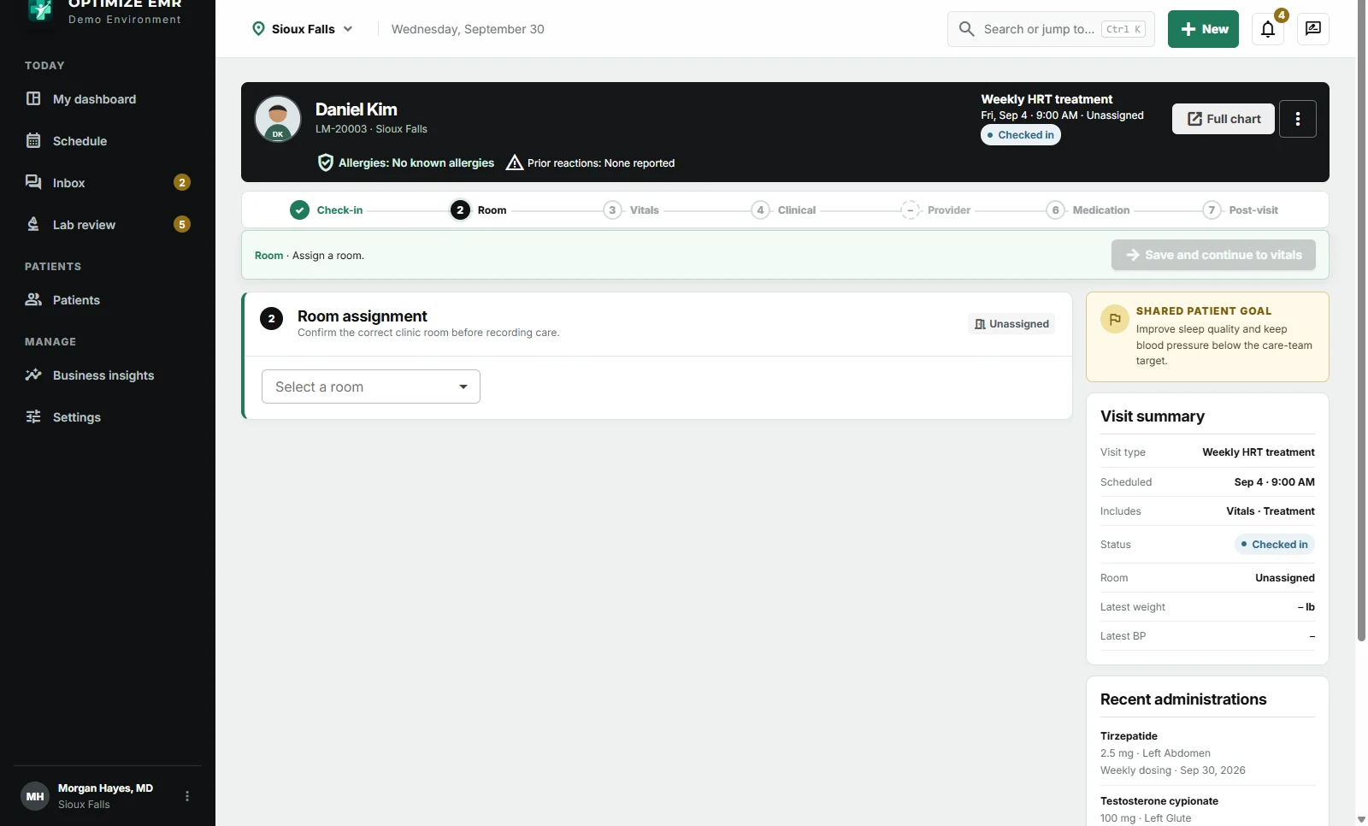The image size is (1368, 826).
Task: Click the green New button
Action: point(1203,29)
